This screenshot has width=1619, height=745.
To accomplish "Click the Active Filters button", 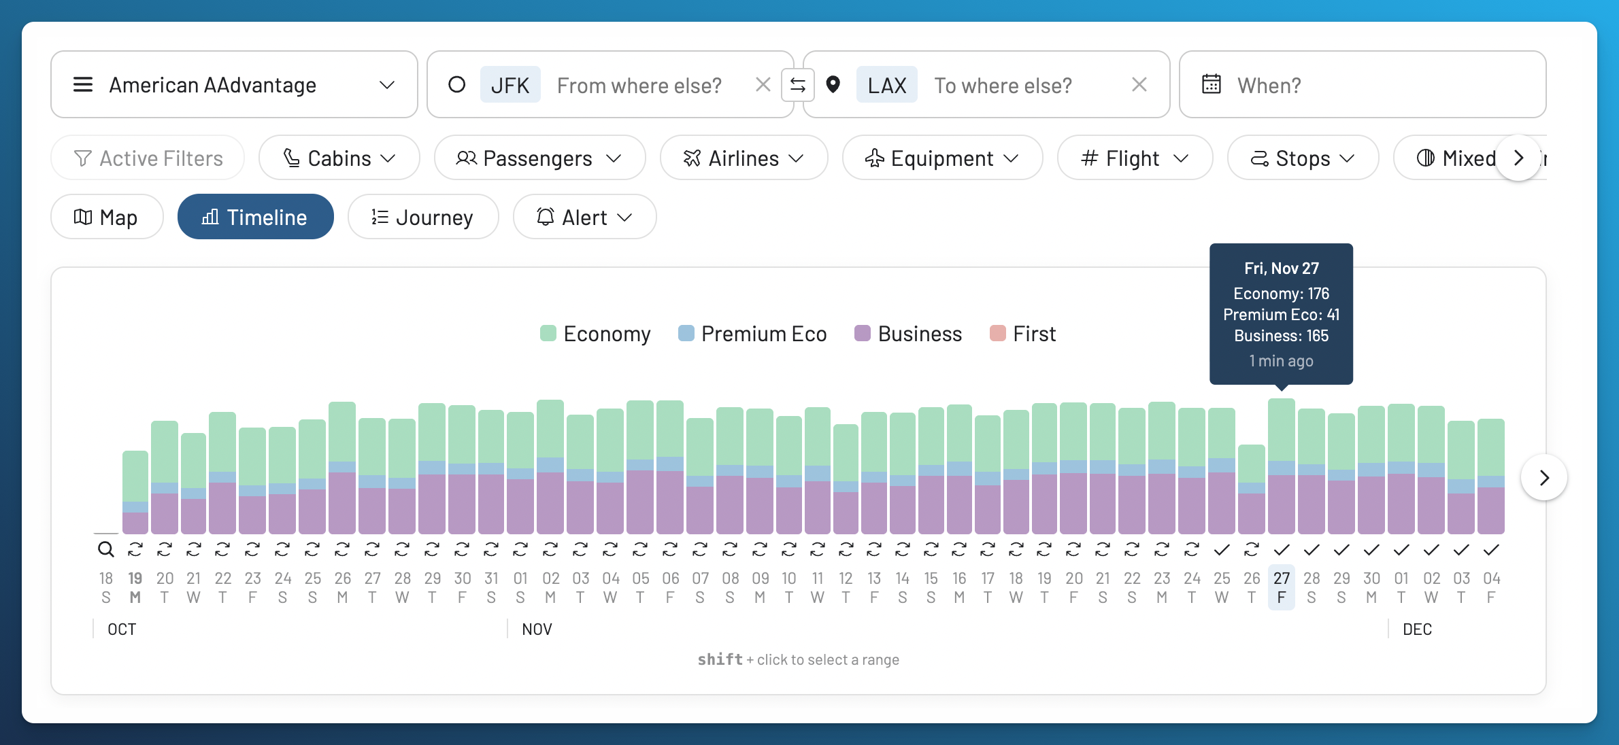I will coord(148,158).
